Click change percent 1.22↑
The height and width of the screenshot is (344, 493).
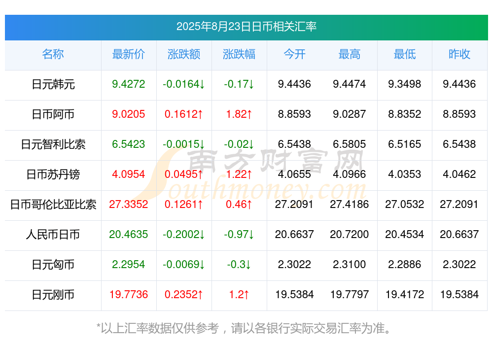pyautogui.click(x=239, y=174)
